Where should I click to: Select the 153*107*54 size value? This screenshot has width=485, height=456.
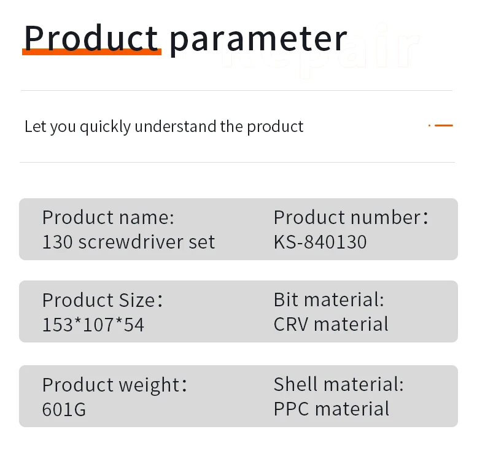93,325
